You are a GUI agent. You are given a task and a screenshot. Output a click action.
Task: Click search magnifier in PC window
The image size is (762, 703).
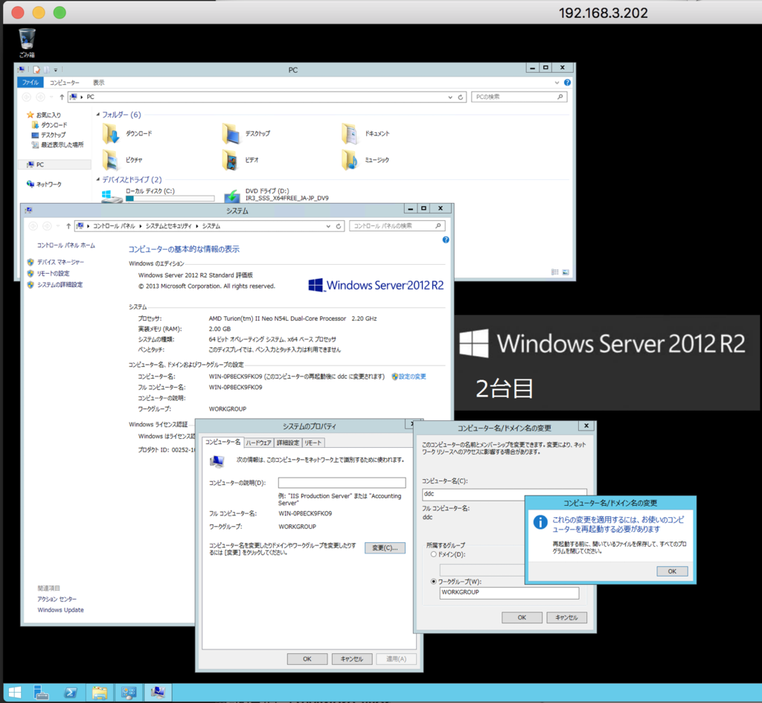[560, 97]
